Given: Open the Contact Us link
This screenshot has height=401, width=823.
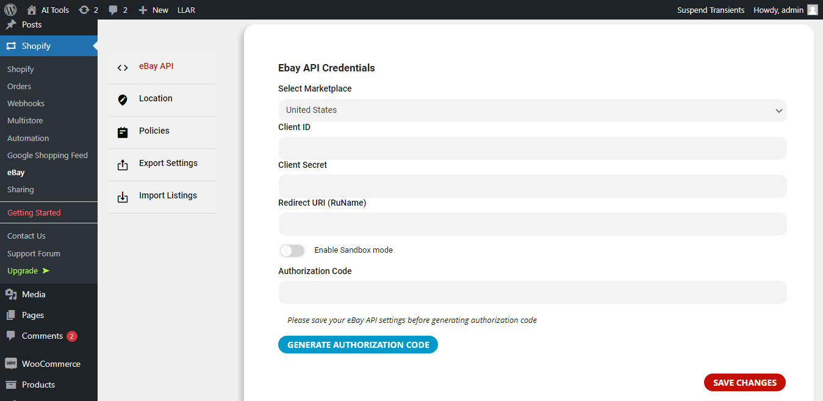Looking at the screenshot, I should (26, 236).
